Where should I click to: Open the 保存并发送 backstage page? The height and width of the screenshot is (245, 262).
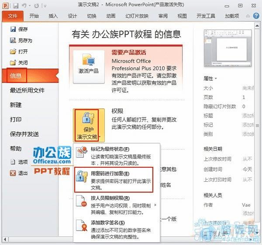(x=24, y=134)
